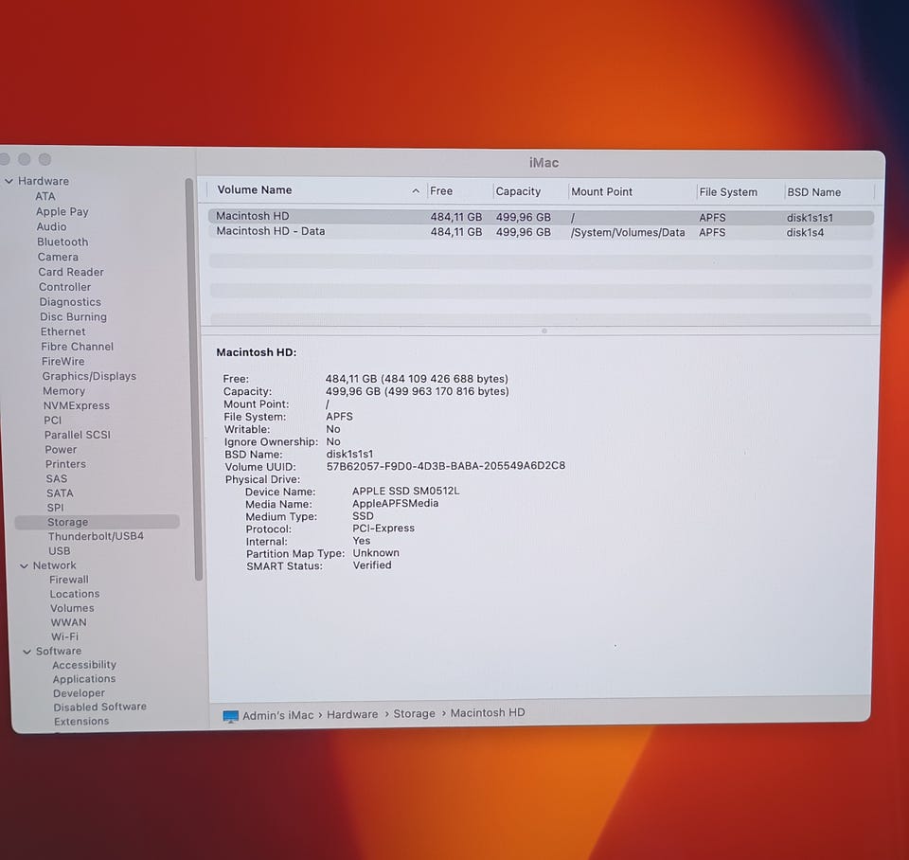The image size is (909, 860).
Task: Click Hardware in the bottom path bar
Action: click(352, 714)
